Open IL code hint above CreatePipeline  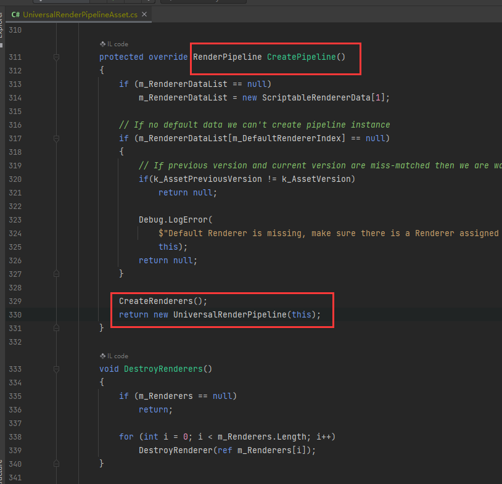(114, 44)
